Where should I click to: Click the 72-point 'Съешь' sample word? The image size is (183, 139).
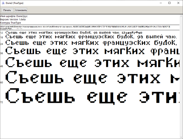click(40, 96)
